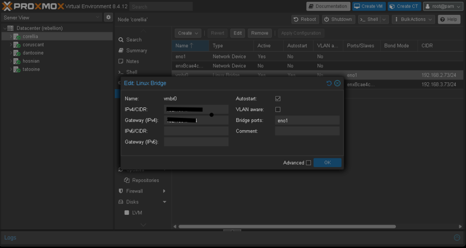Click the horizontal scrollbar of the network table

point(287,227)
